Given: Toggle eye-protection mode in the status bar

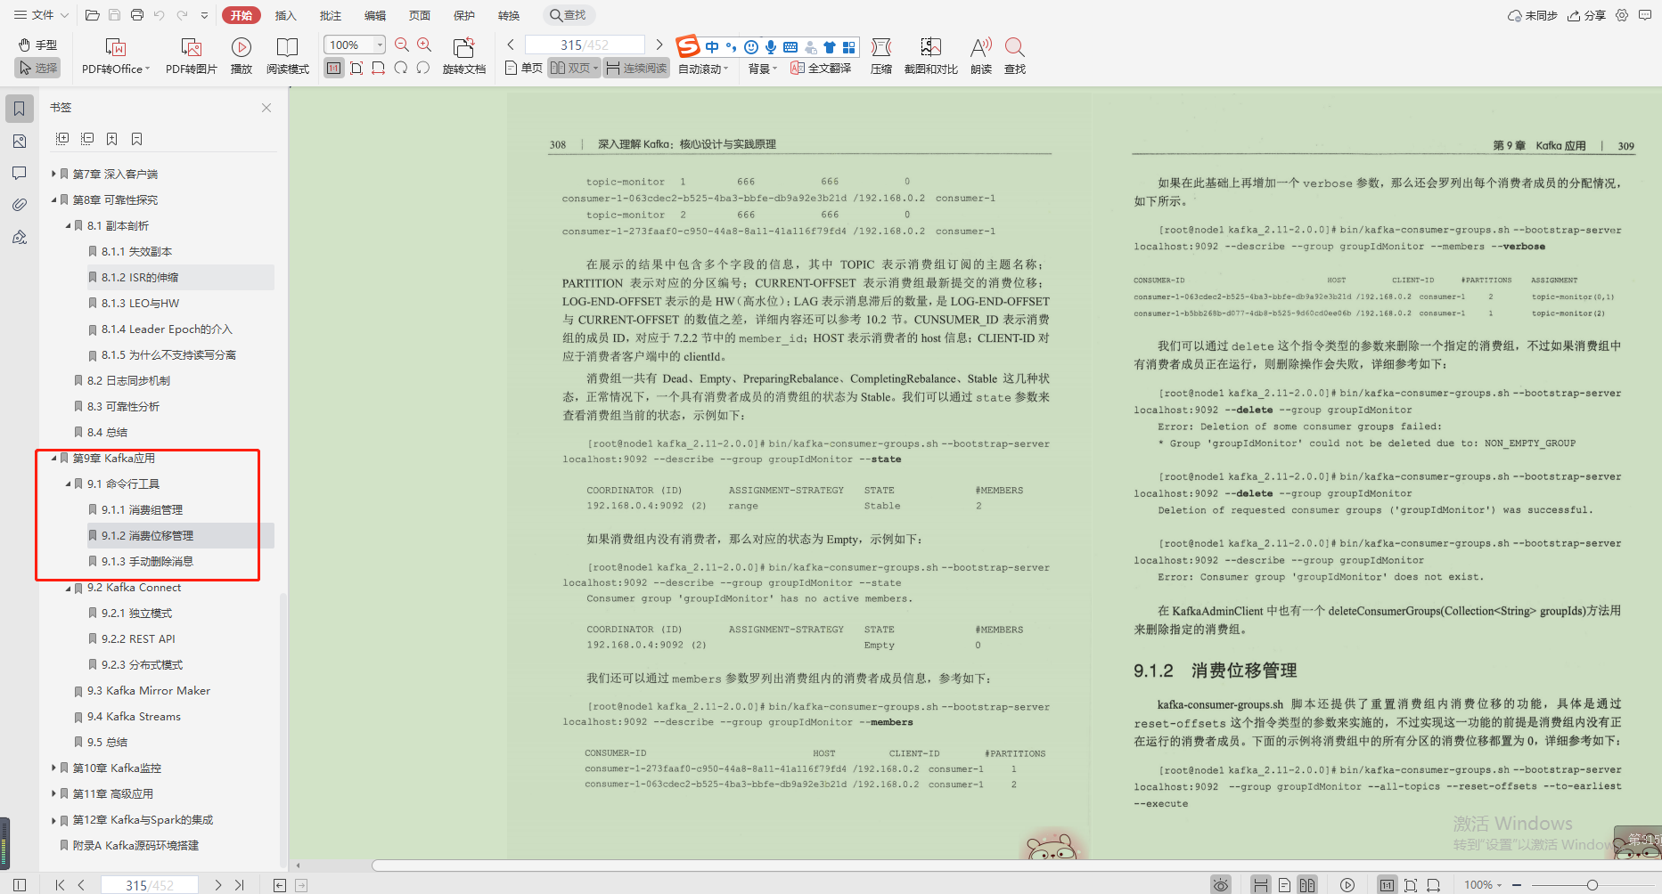Looking at the screenshot, I should (x=1221, y=885).
